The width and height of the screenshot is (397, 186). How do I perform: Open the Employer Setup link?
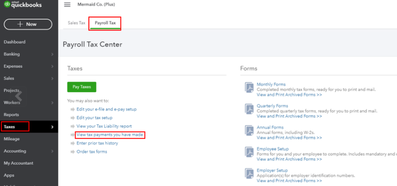[x=272, y=171]
